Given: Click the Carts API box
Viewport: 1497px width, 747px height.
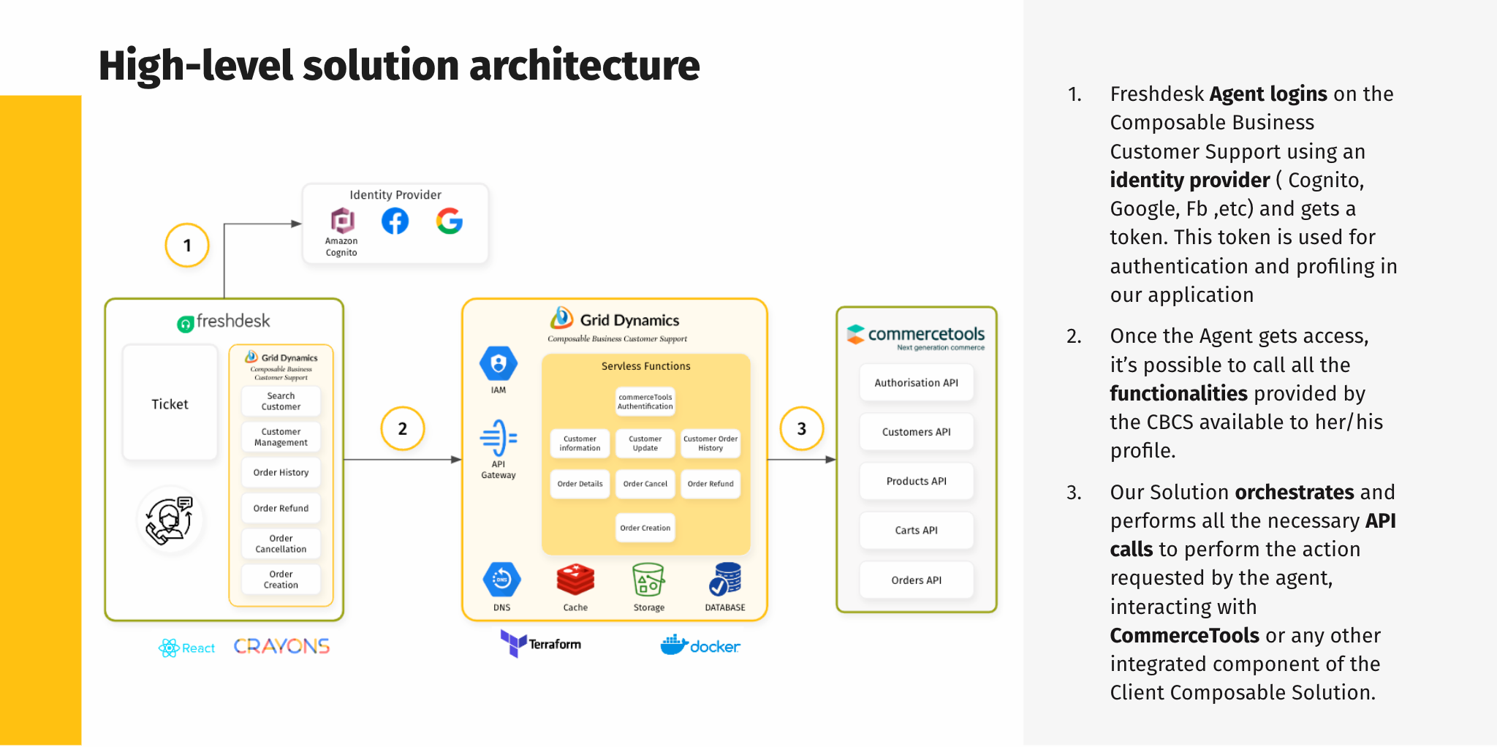Looking at the screenshot, I should [917, 531].
